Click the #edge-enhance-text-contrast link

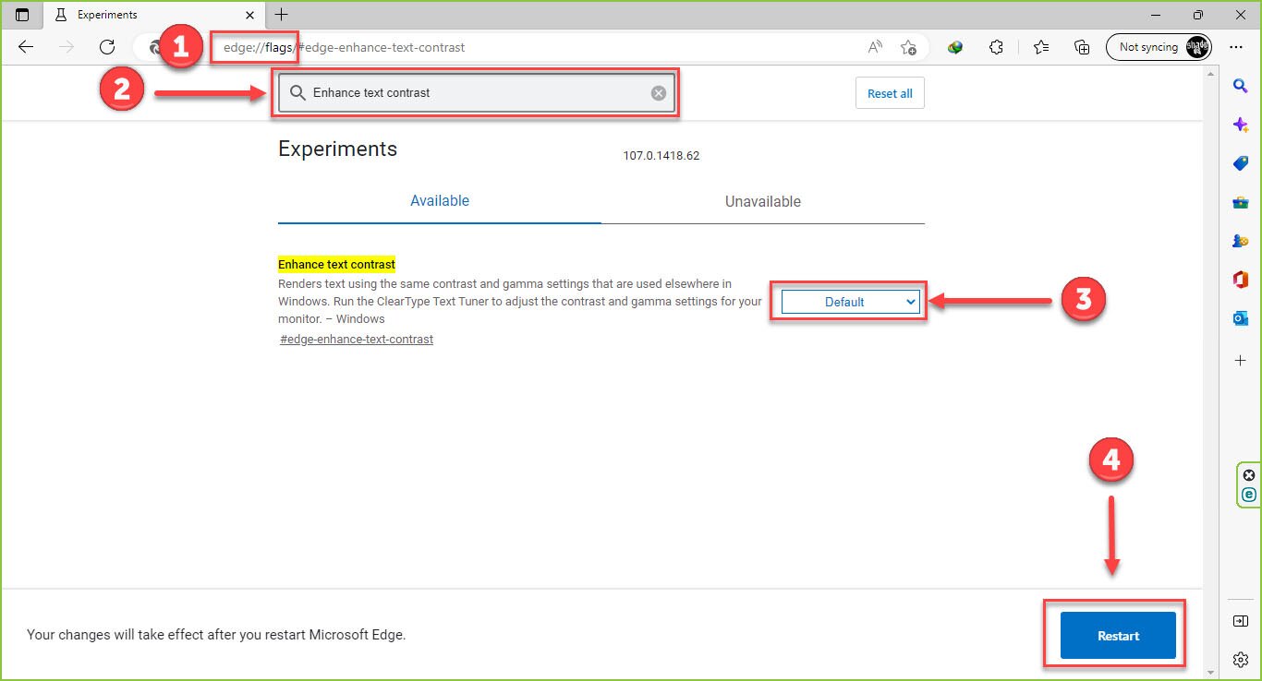point(357,340)
